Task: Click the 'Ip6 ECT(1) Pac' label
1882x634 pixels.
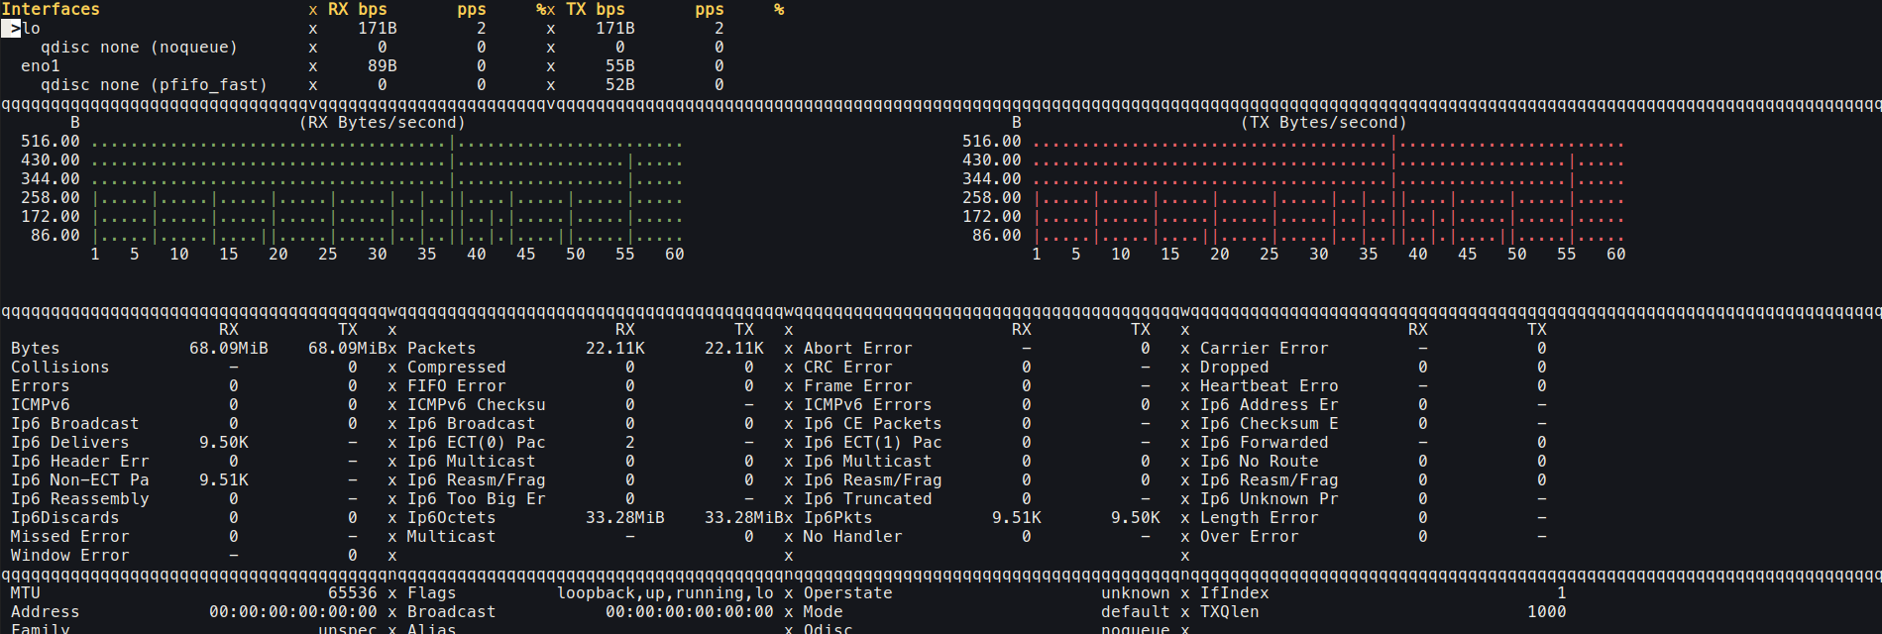Action: click(873, 443)
